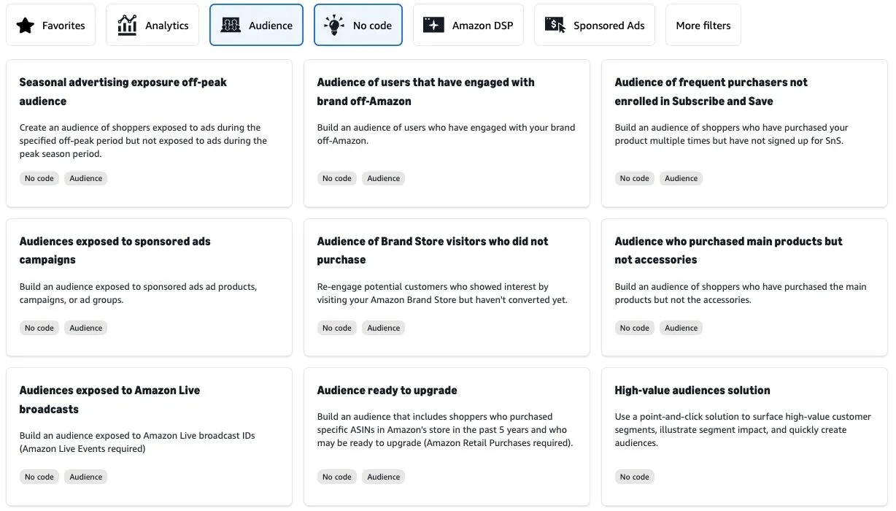Open Brand Store visitors who did not purchase

(447, 287)
